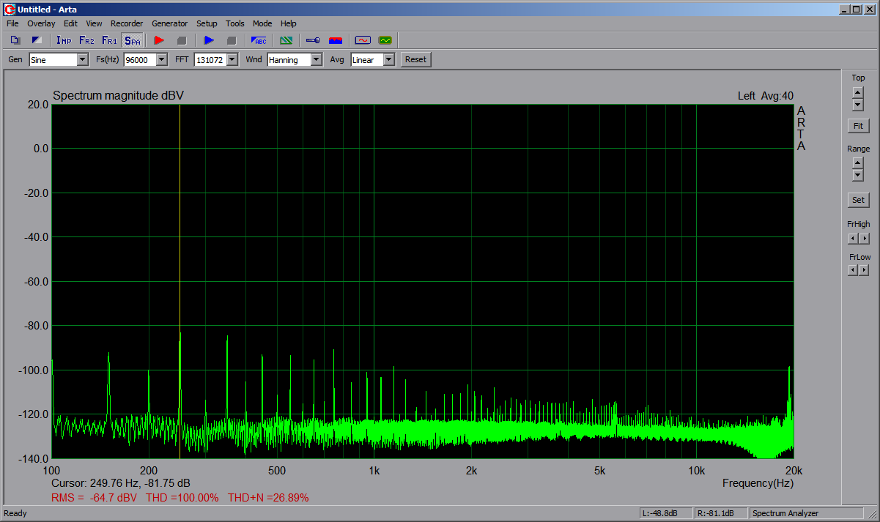Click the red record start triangle icon
Viewport: 880px width, 522px height.
159,40
